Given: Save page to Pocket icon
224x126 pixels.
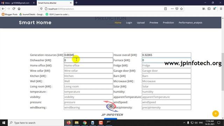Looking at the screenshot, I should tap(177, 9).
